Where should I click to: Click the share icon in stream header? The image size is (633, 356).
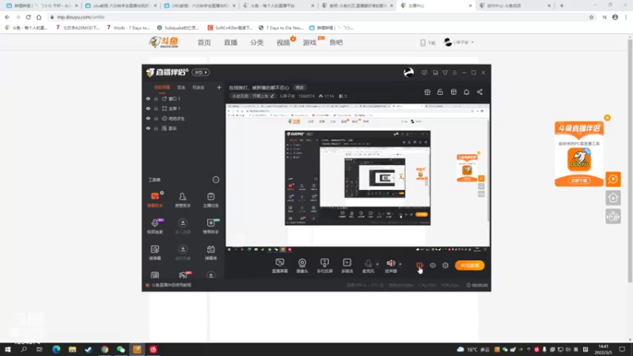click(479, 92)
